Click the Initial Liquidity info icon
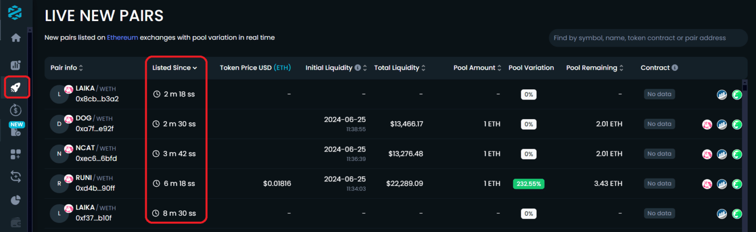 358,68
